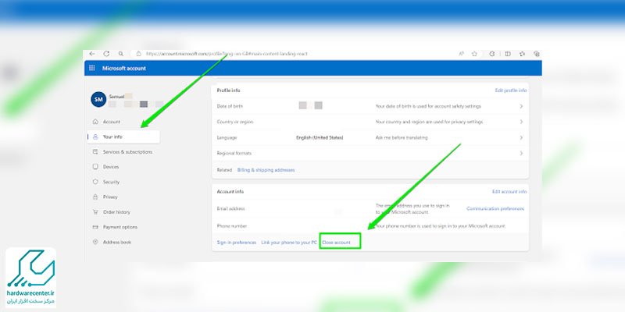625x312 pixels.
Task: Open the Billing & shipping addresses link
Action: pos(266,170)
